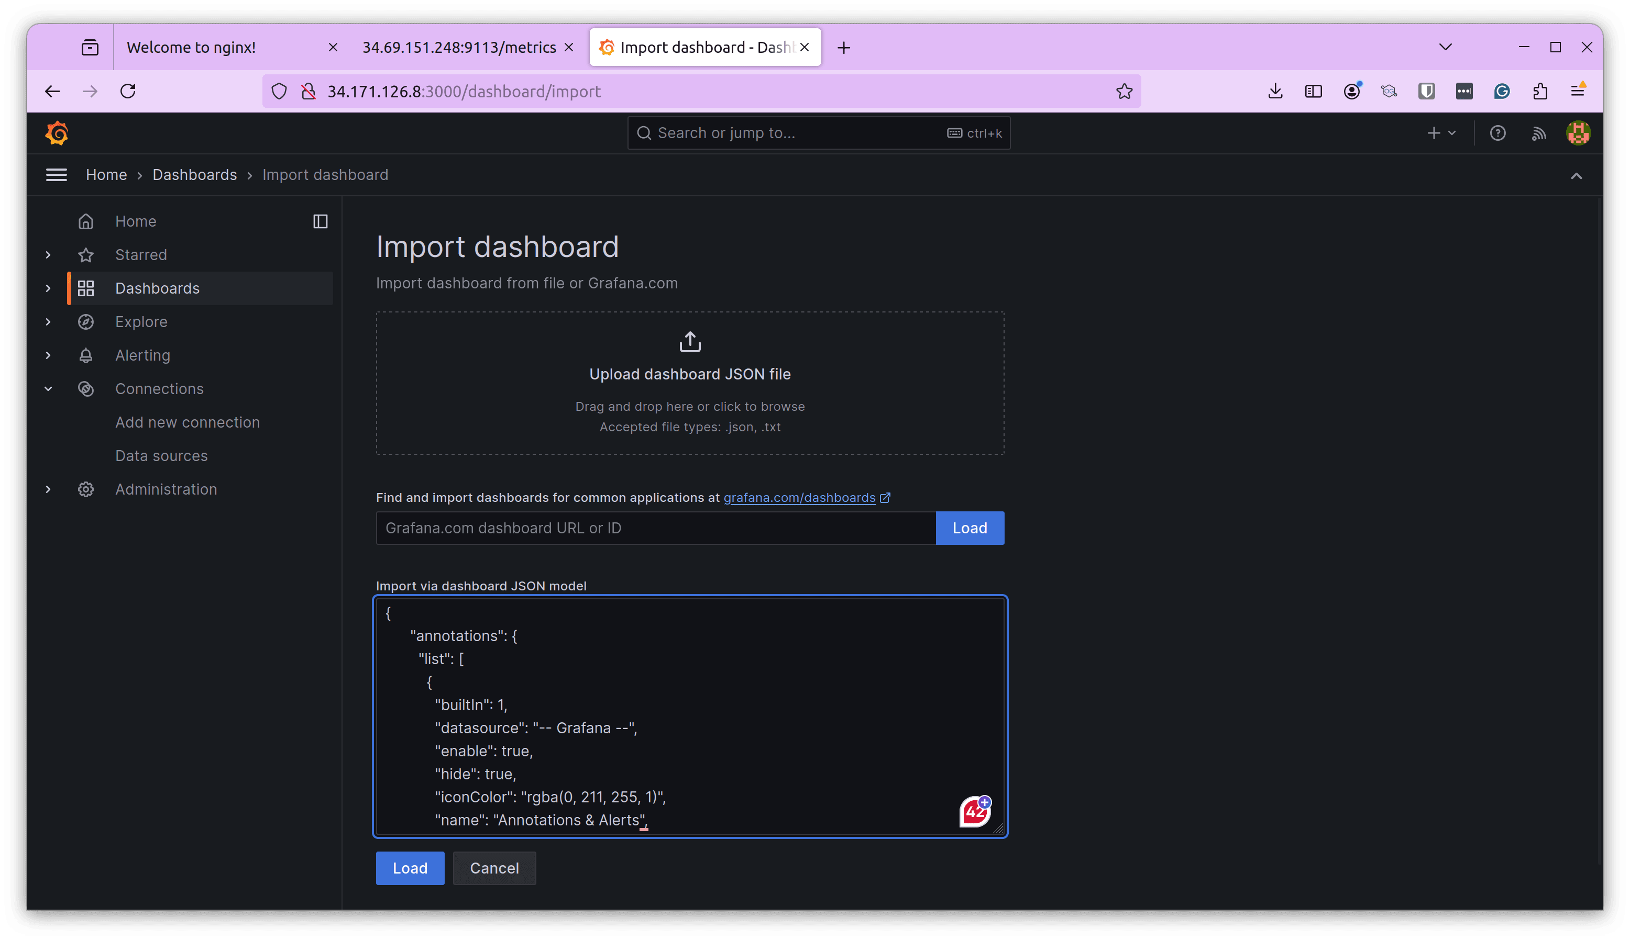1630x940 pixels.
Task: Focus the Search or jump to field
Action: coord(819,133)
